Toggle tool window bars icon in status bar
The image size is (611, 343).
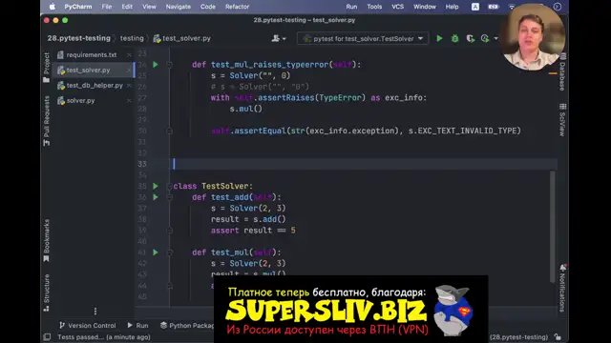tap(47, 337)
